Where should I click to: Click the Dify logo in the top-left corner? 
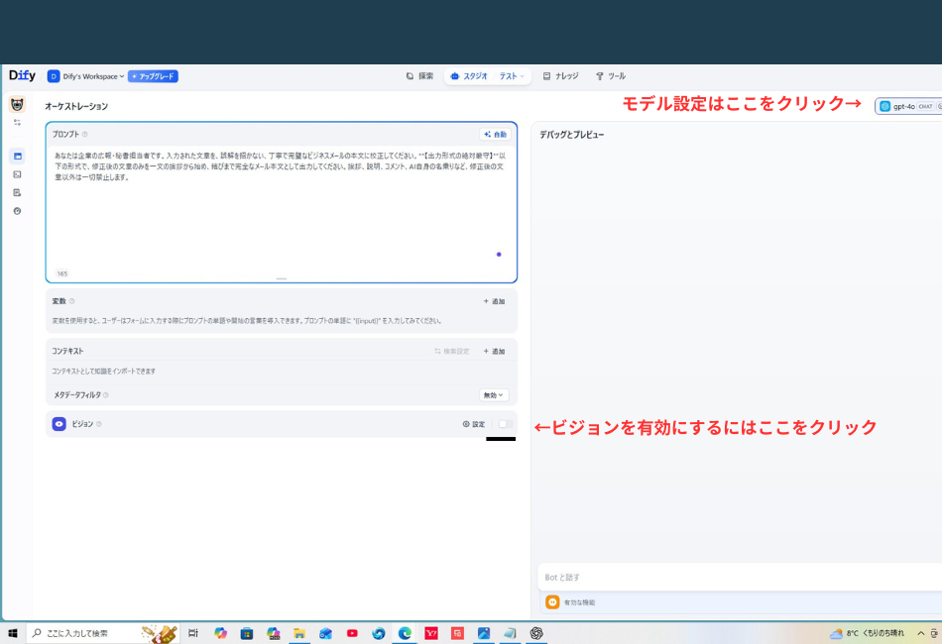click(22, 75)
